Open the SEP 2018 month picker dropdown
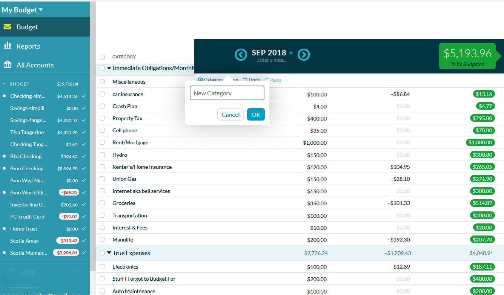504x295 pixels. tap(290, 53)
